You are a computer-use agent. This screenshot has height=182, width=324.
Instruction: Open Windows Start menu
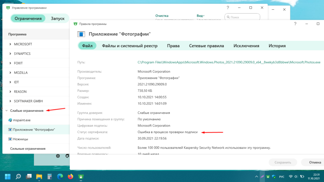(8, 176)
